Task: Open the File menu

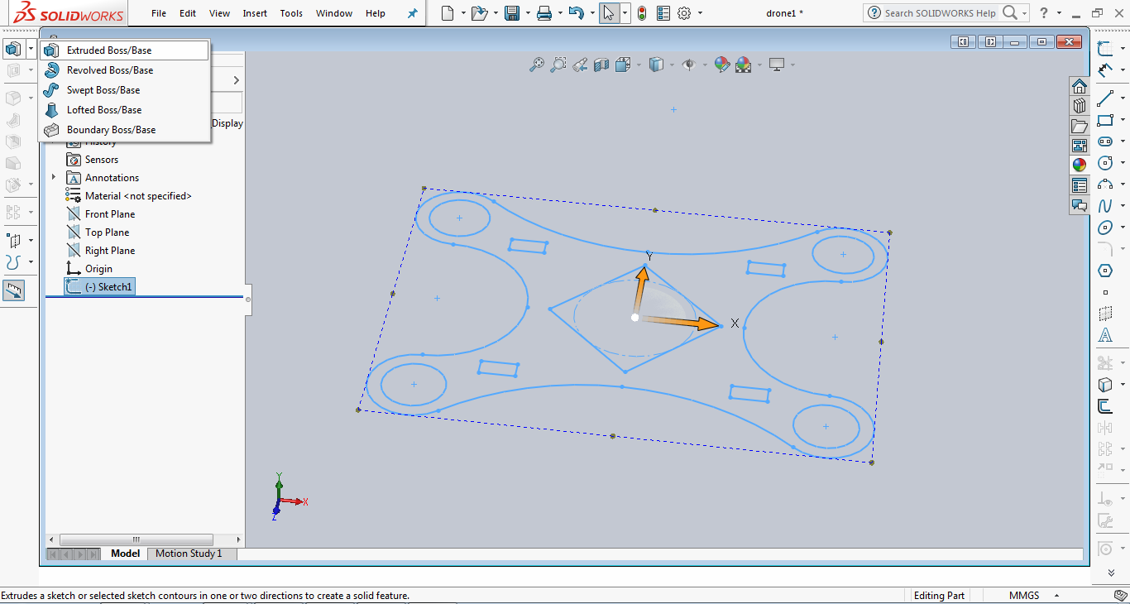Action: click(159, 13)
